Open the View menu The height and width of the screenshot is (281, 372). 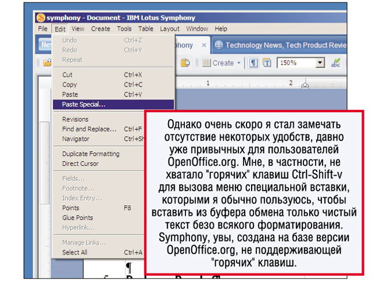coord(78,29)
